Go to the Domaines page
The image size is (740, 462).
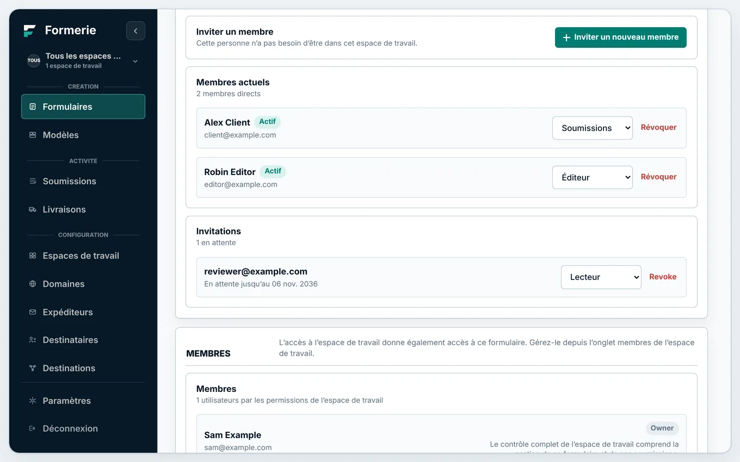83,284
